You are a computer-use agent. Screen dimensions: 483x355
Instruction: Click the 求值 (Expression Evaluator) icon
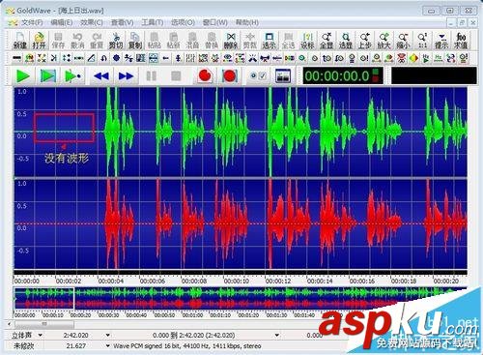(x=461, y=41)
